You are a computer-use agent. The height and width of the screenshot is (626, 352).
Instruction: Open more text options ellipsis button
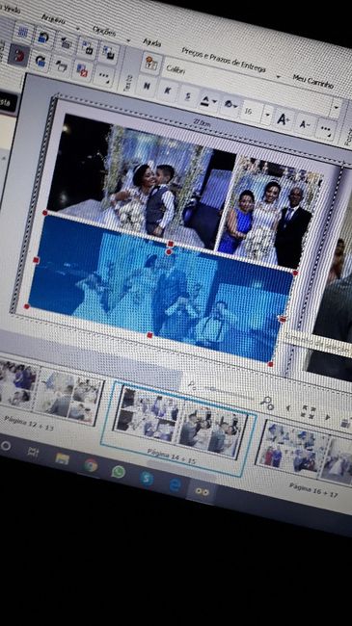click(327, 129)
